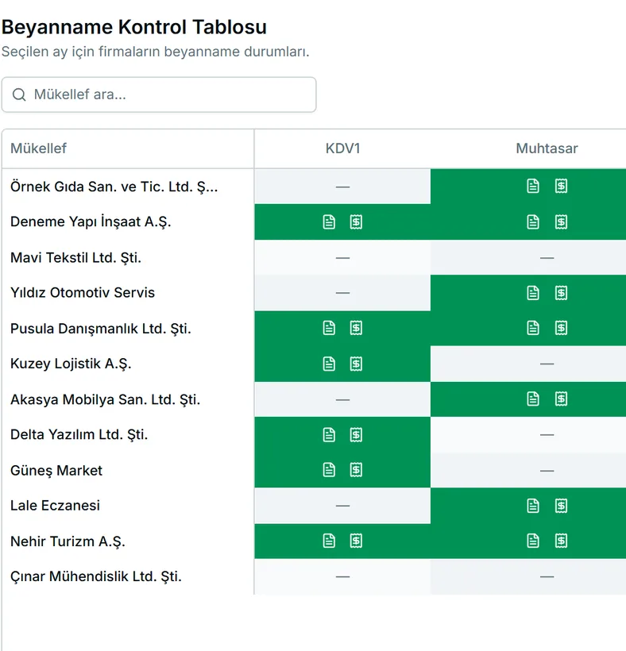Select taxpayer Güneş Market
This screenshot has width=626, height=651.
pyautogui.click(x=56, y=471)
